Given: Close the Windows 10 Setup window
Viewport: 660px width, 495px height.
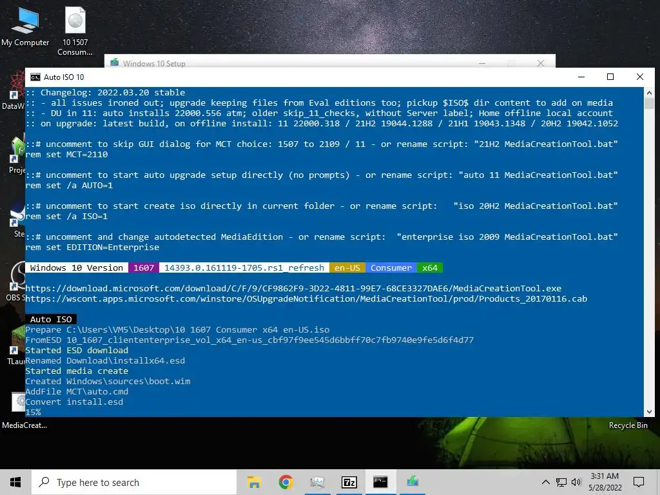Looking at the screenshot, I should (x=541, y=63).
